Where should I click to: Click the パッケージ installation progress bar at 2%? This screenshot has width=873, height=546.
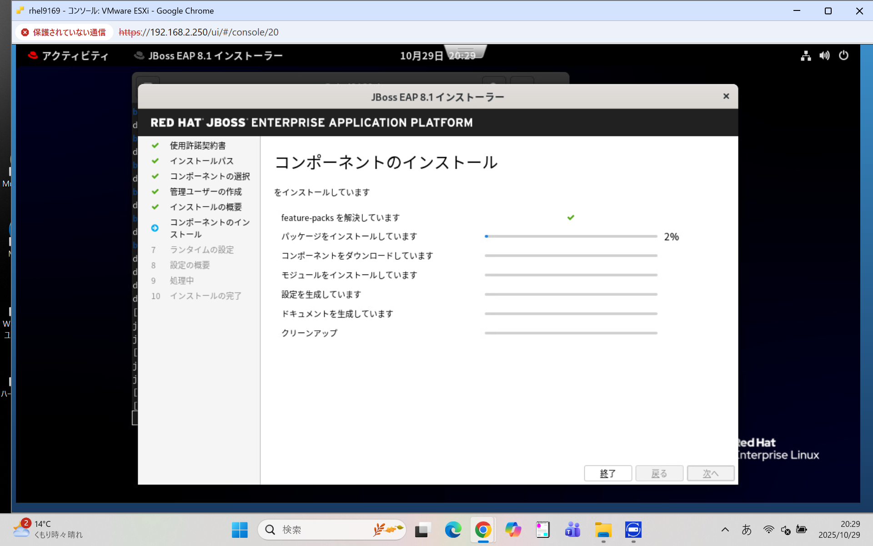[x=571, y=236]
